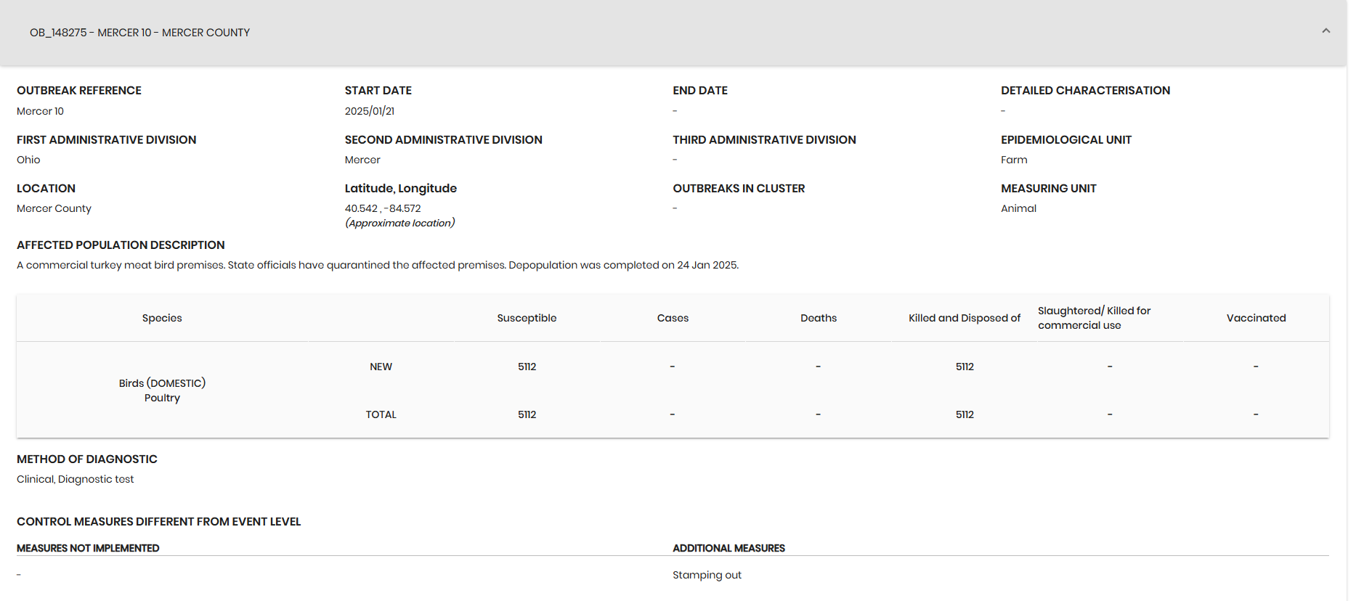Select the latitude longitude coordinates 40.542, -84.572
This screenshot has height=601, width=1356.
(383, 208)
